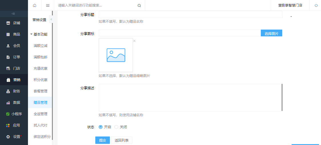The width and height of the screenshot is (321, 145).
Task: Open 满额立减 menu item
Action: pyautogui.click(x=41, y=46)
